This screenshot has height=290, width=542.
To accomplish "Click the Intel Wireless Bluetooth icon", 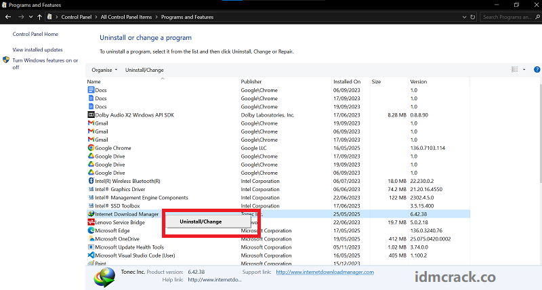I will [91, 181].
